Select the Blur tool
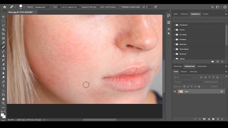228x128 pixels. click(x=3, y=73)
